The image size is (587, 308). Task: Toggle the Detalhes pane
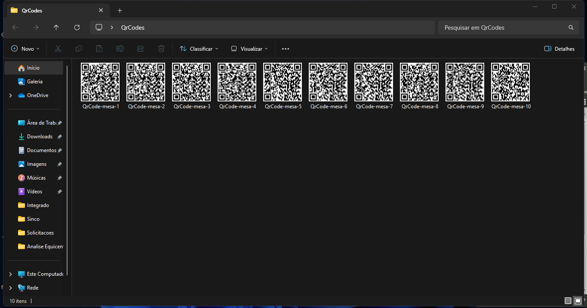click(559, 49)
